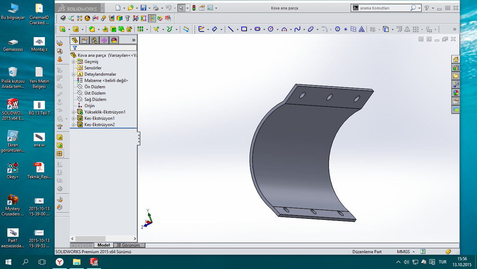Select Ön Düzlem in the feature tree
Screen dimensions: 477x269
(x=95, y=87)
